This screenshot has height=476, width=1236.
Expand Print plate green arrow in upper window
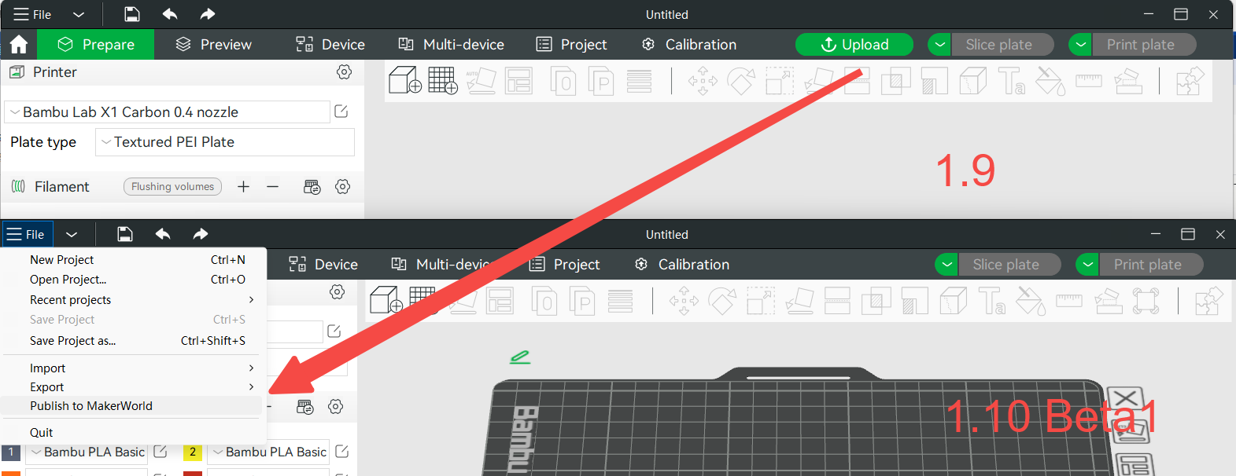(x=1081, y=45)
